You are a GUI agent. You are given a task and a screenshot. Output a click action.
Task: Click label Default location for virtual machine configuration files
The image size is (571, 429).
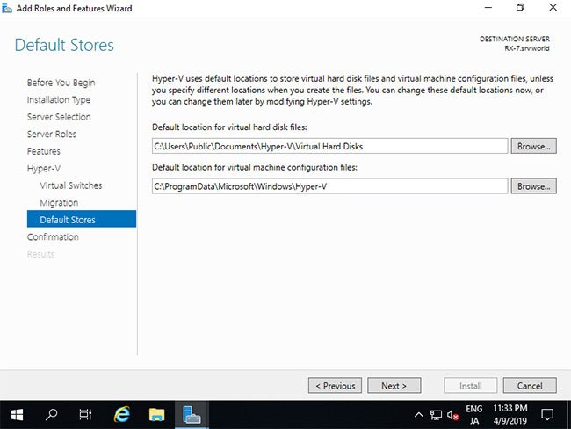(x=255, y=167)
